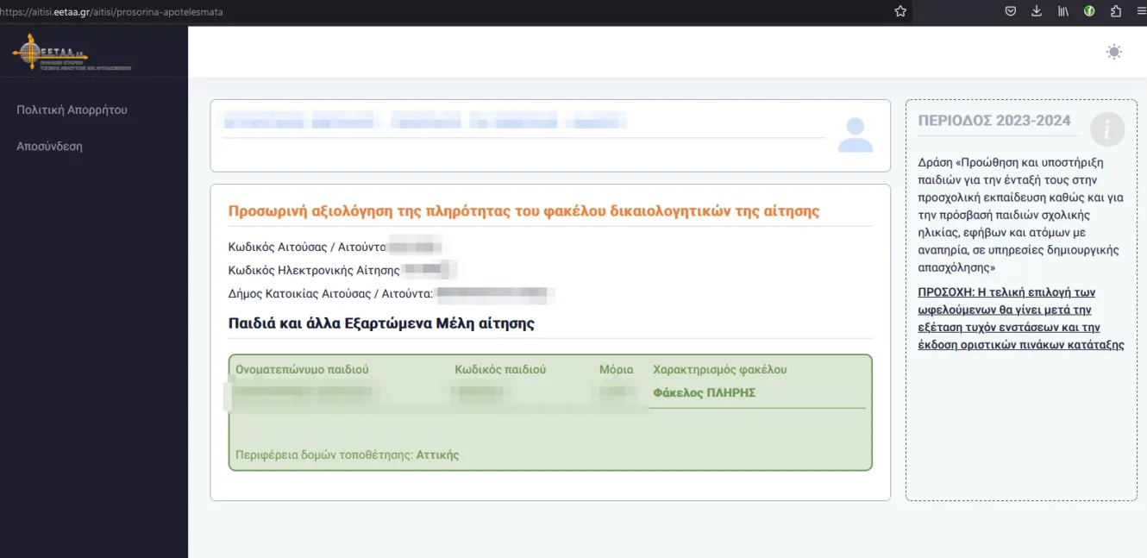Screen dimensions: 1147x558
Task: Click the browser address bar URL
Action: pyautogui.click(x=112, y=12)
